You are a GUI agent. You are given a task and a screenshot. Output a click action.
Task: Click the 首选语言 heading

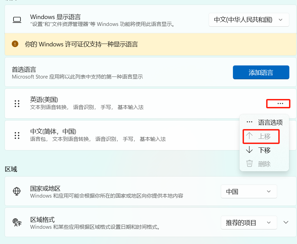pos(24,70)
